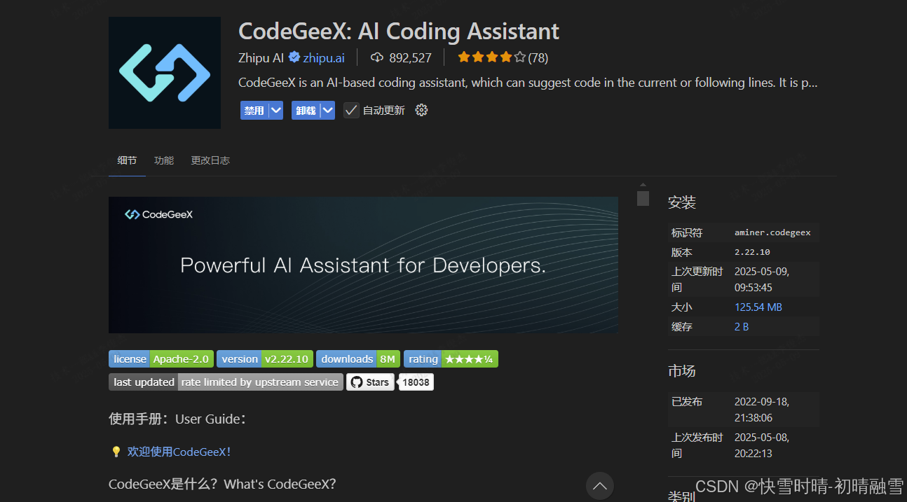Open the 欢迎使用CodeGeeX! link
907x502 pixels.
(179, 452)
